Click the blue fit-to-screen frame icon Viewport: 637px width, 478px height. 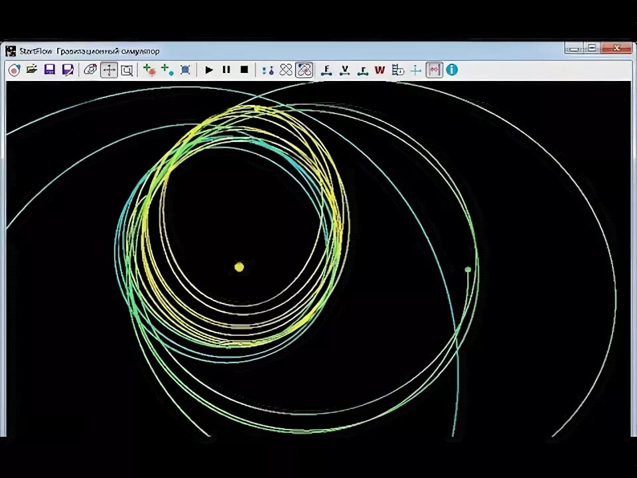pos(185,70)
